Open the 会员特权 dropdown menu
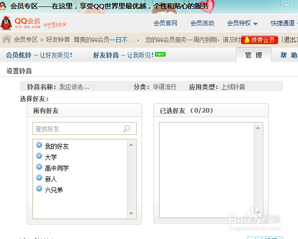The image size is (298, 239). click(x=242, y=23)
